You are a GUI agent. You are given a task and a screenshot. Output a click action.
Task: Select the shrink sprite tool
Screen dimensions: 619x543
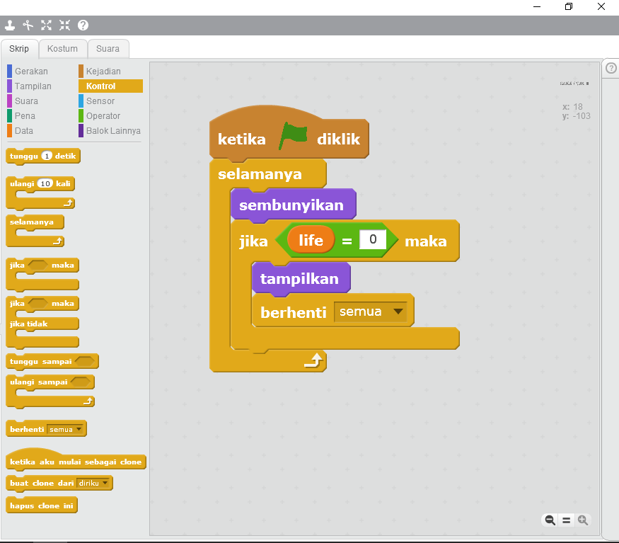pos(64,25)
